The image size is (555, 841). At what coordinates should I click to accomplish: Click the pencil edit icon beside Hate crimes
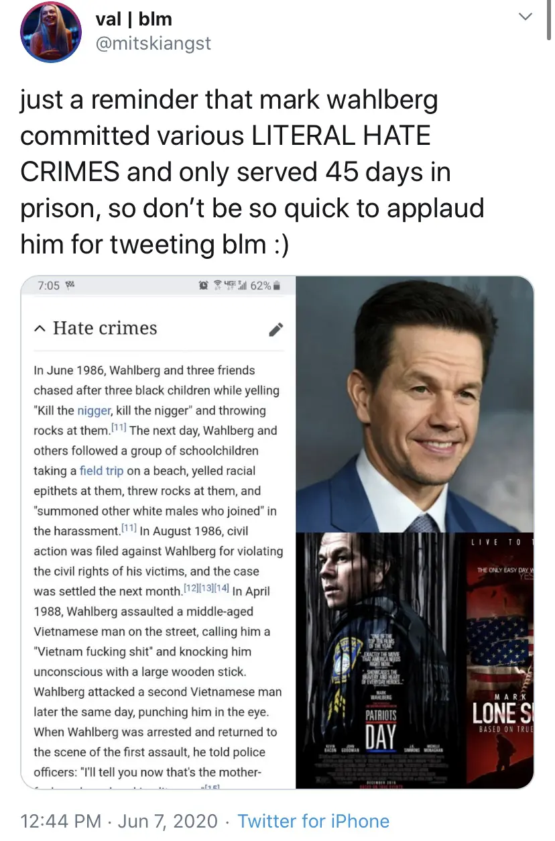[x=275, y=329]
